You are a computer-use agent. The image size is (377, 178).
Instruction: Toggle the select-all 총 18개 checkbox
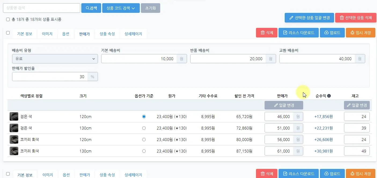[8, 20]
